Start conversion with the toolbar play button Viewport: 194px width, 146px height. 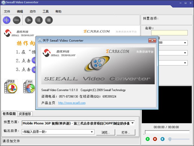29,20
